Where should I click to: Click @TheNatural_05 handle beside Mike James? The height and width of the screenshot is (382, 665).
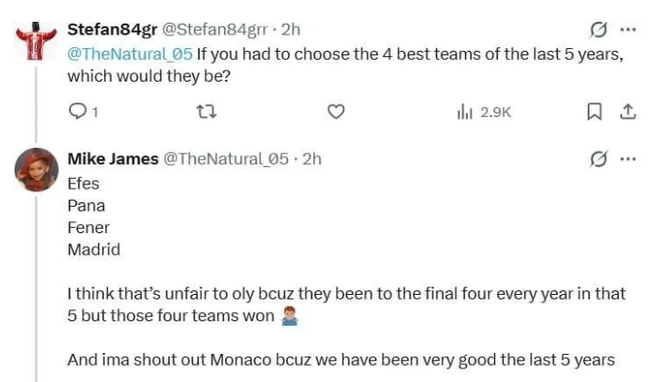[225, 160]
